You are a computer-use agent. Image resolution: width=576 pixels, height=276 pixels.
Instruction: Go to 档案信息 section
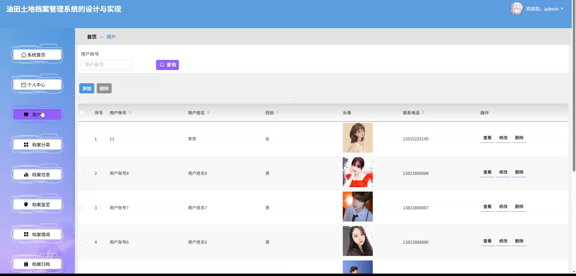click(37, 175)
